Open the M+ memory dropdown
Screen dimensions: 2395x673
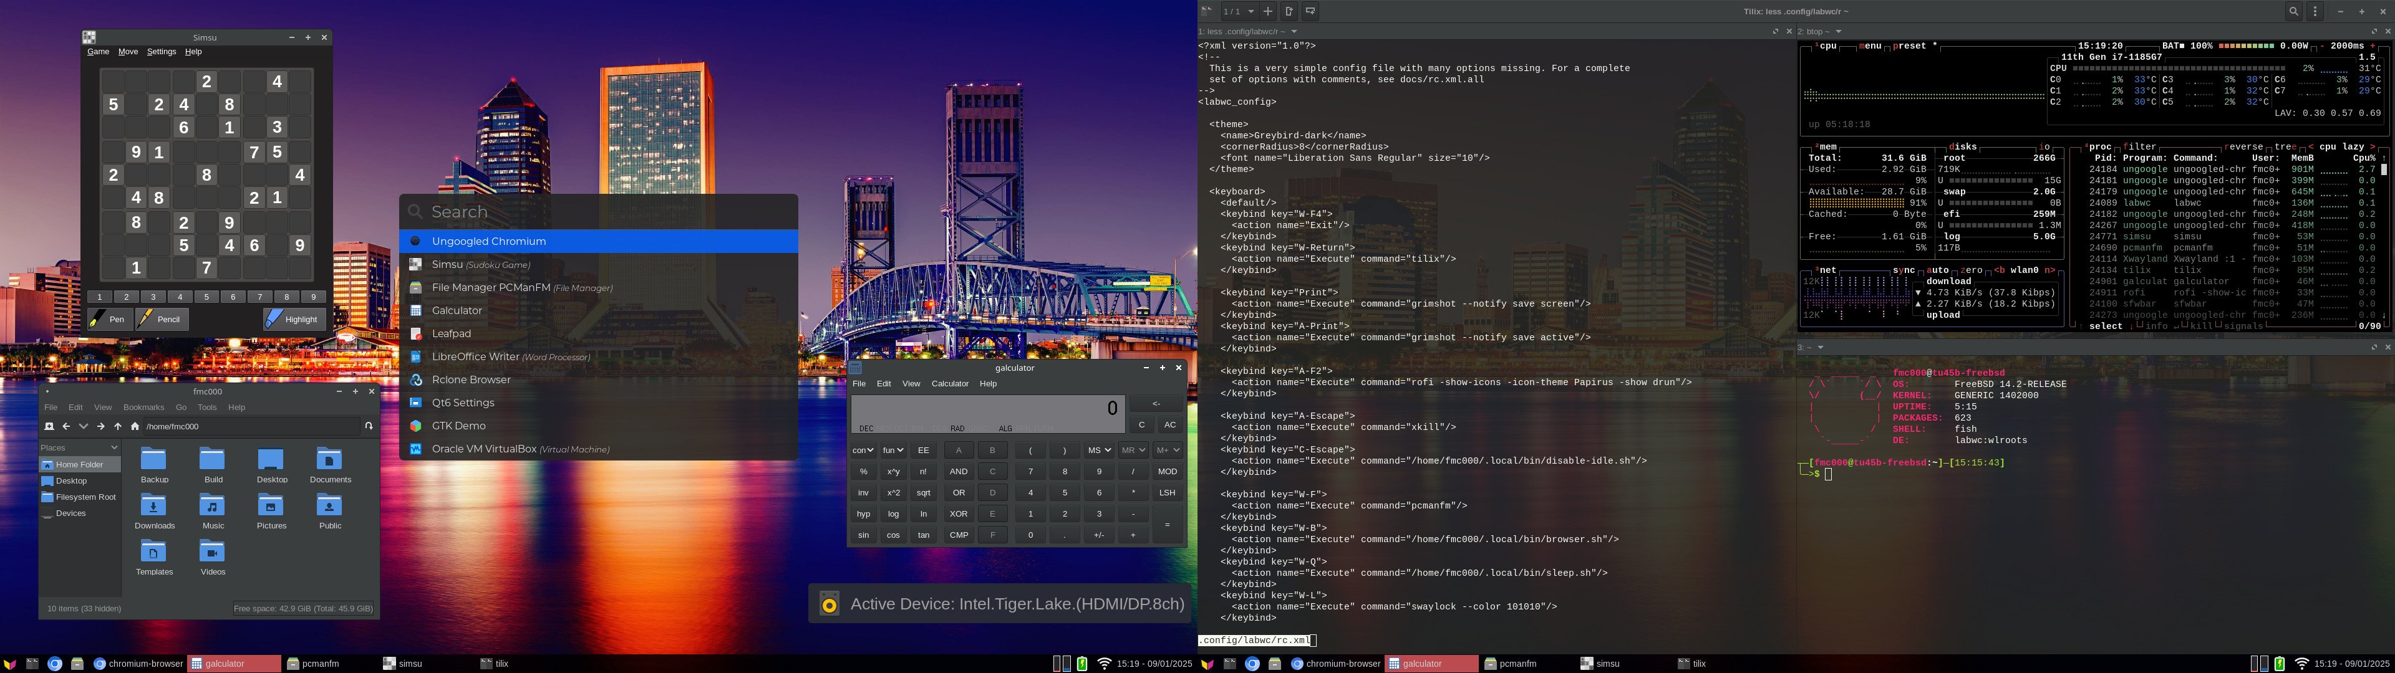tap(1167, 450)
